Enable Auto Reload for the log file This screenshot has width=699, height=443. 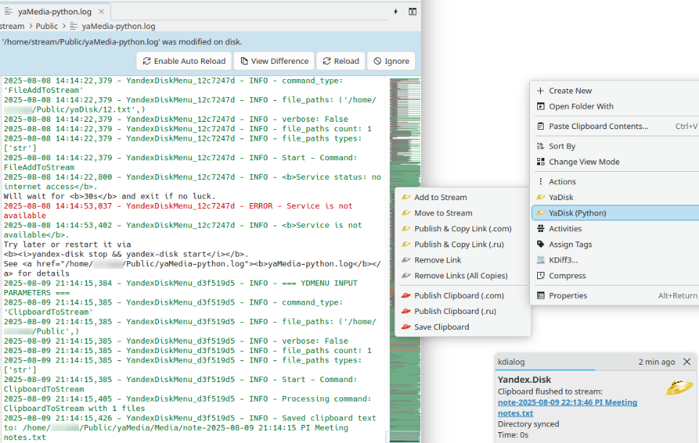(x=184, y=61)
